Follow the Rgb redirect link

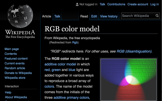[x=75, y=42]
